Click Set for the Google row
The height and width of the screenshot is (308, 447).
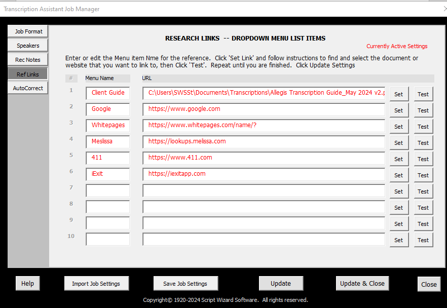[399, 110]
